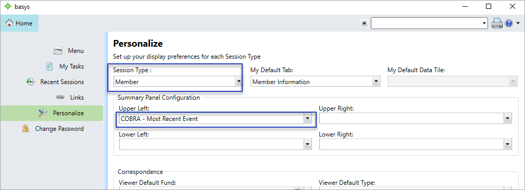Screen dimensions: 525x190
Task: Click the Recent Sessions clock icon
Action: coord(30,82)
